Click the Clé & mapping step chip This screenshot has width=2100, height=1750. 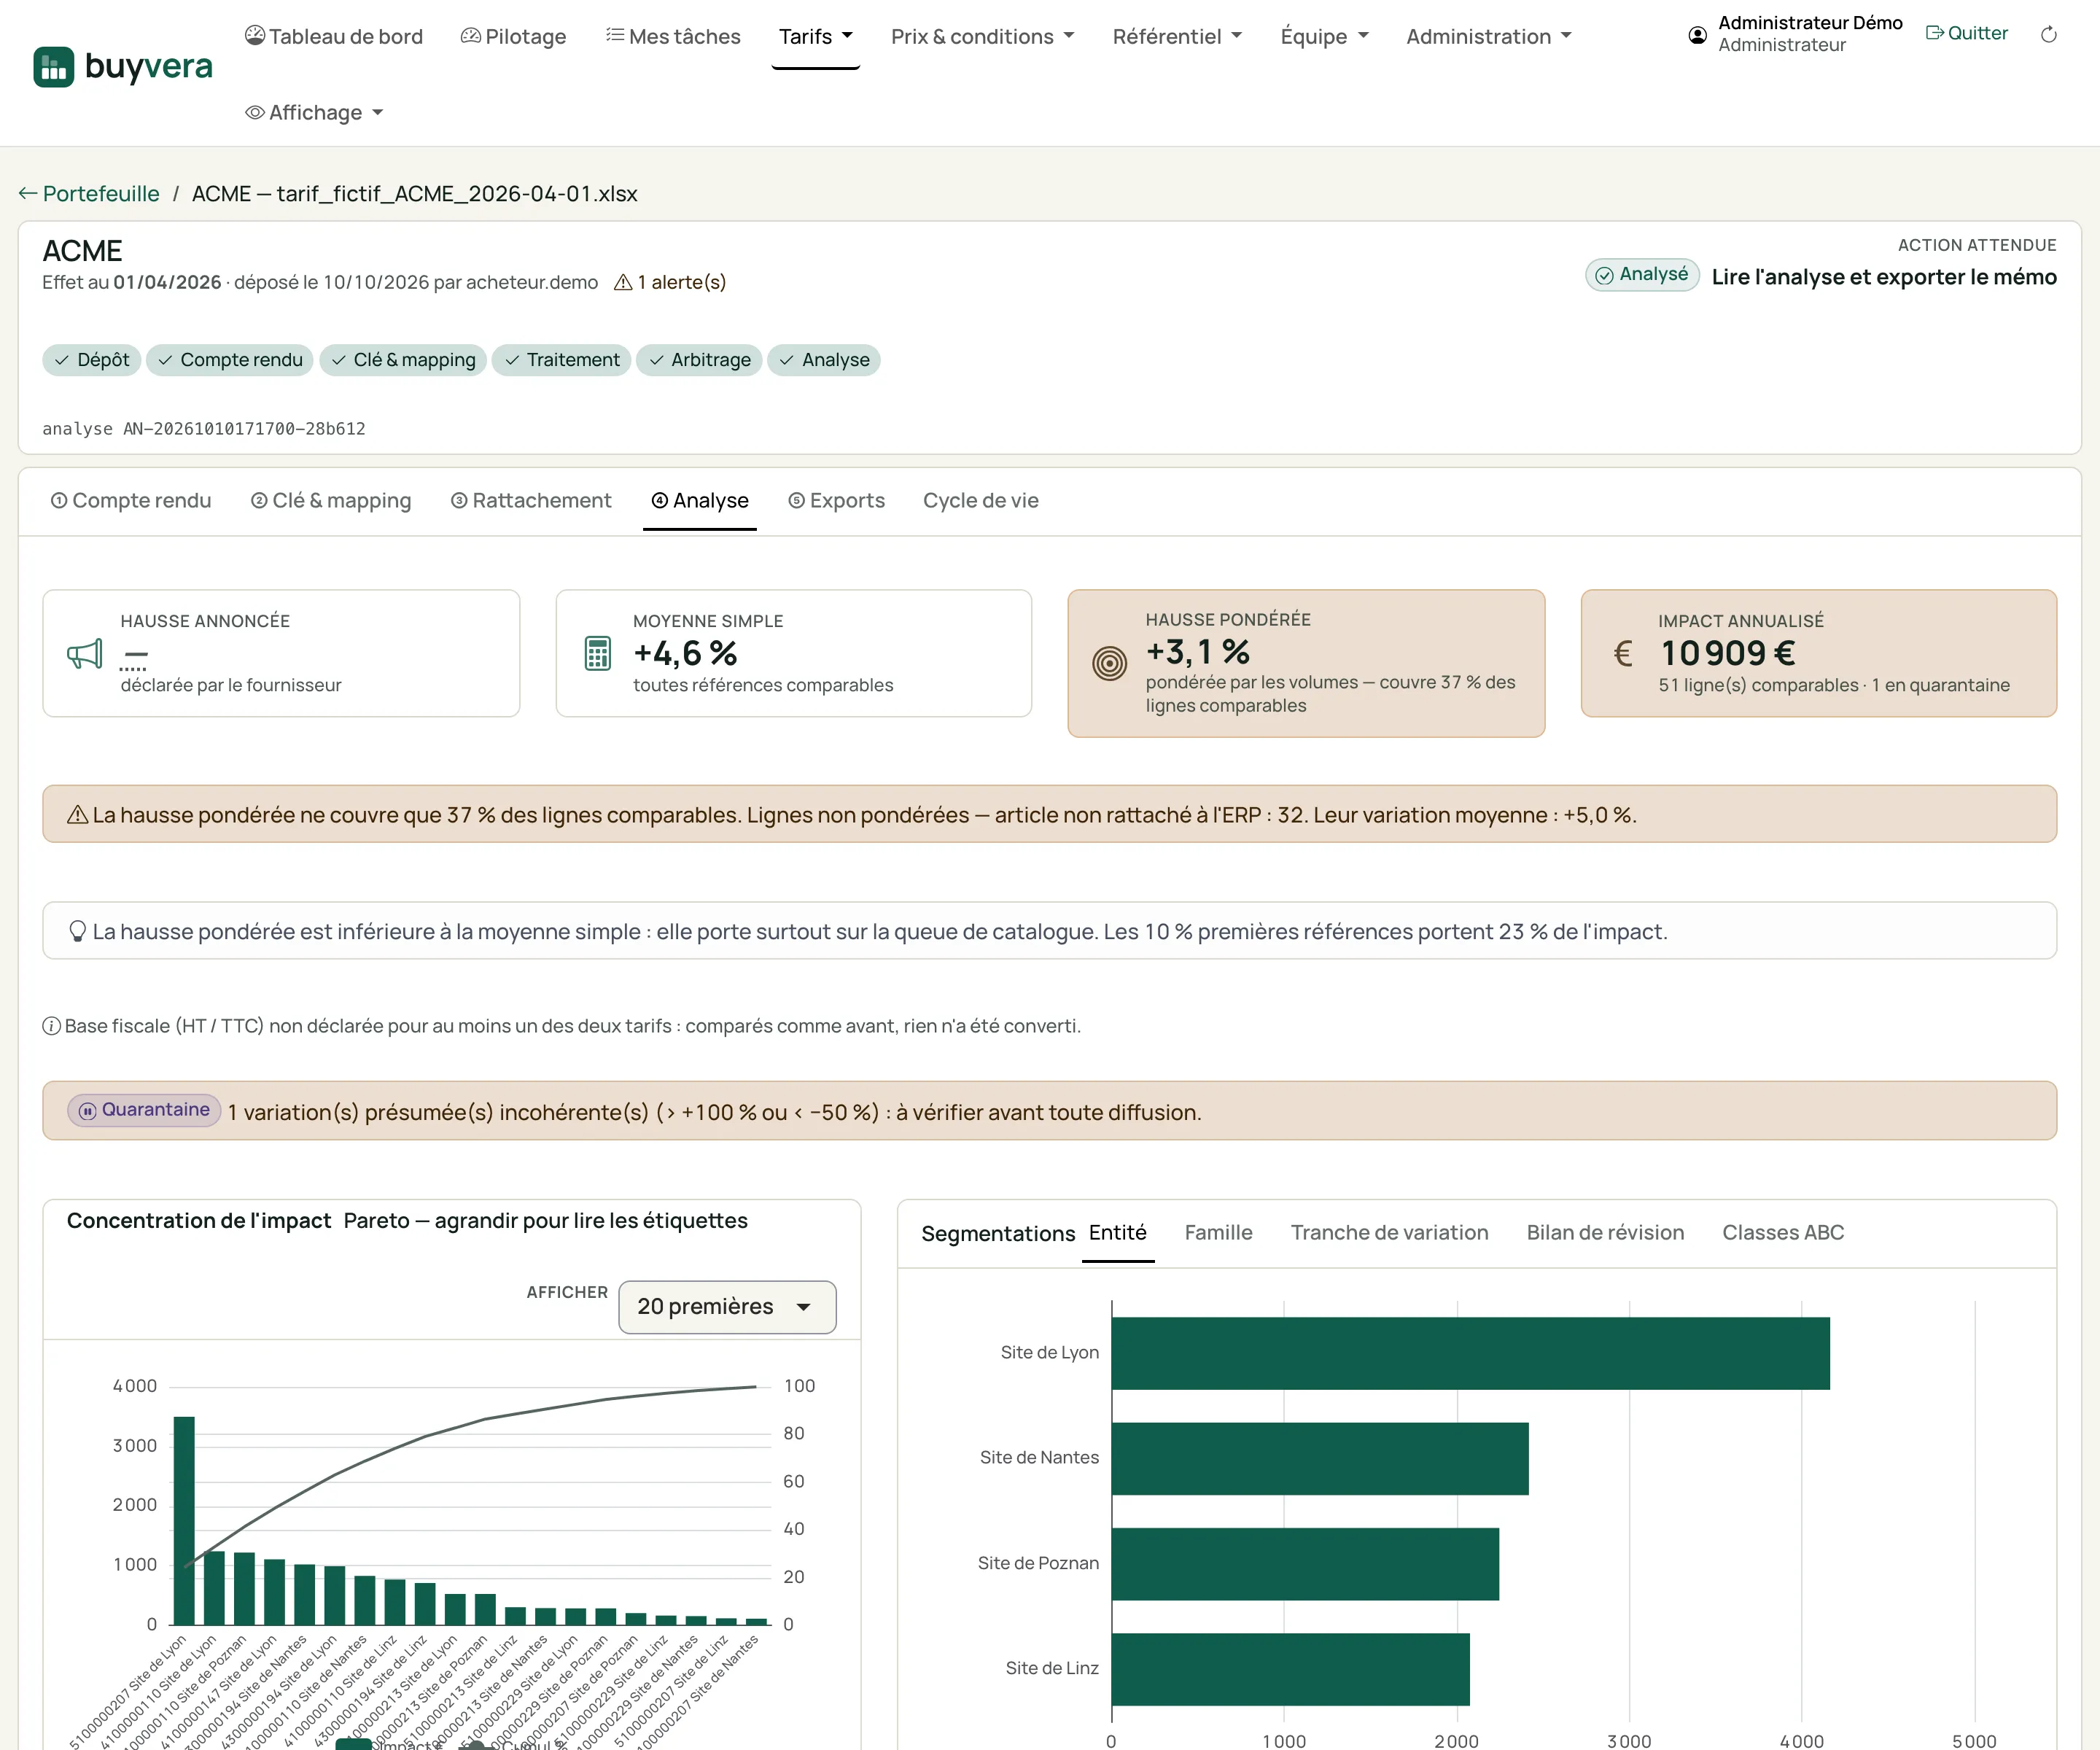tap(403, 360)
